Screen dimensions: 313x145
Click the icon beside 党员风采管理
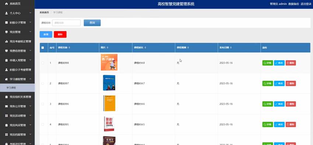pyautogui.click(x=6, y=125)
